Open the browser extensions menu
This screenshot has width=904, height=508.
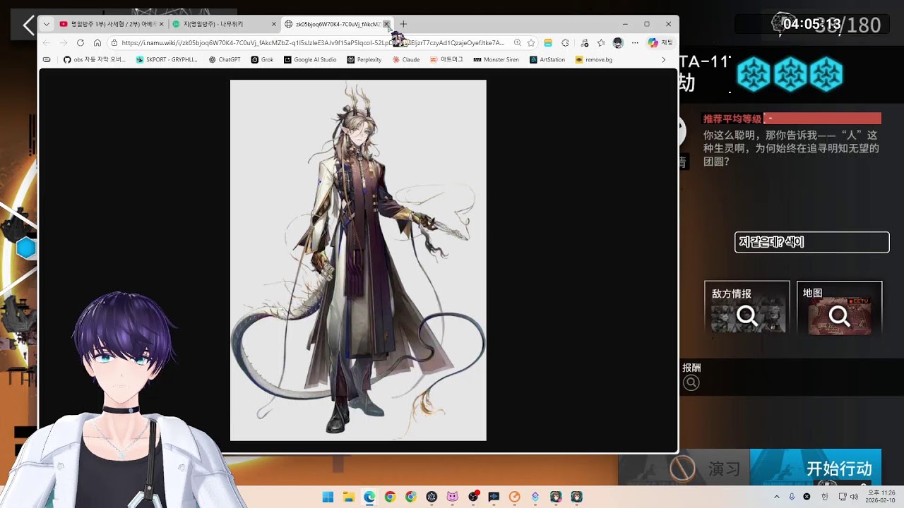pos(565,43)
